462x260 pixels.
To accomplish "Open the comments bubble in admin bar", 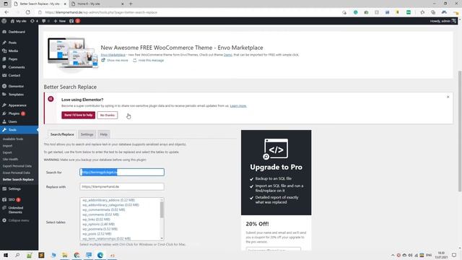I will [x=45, y=21].
